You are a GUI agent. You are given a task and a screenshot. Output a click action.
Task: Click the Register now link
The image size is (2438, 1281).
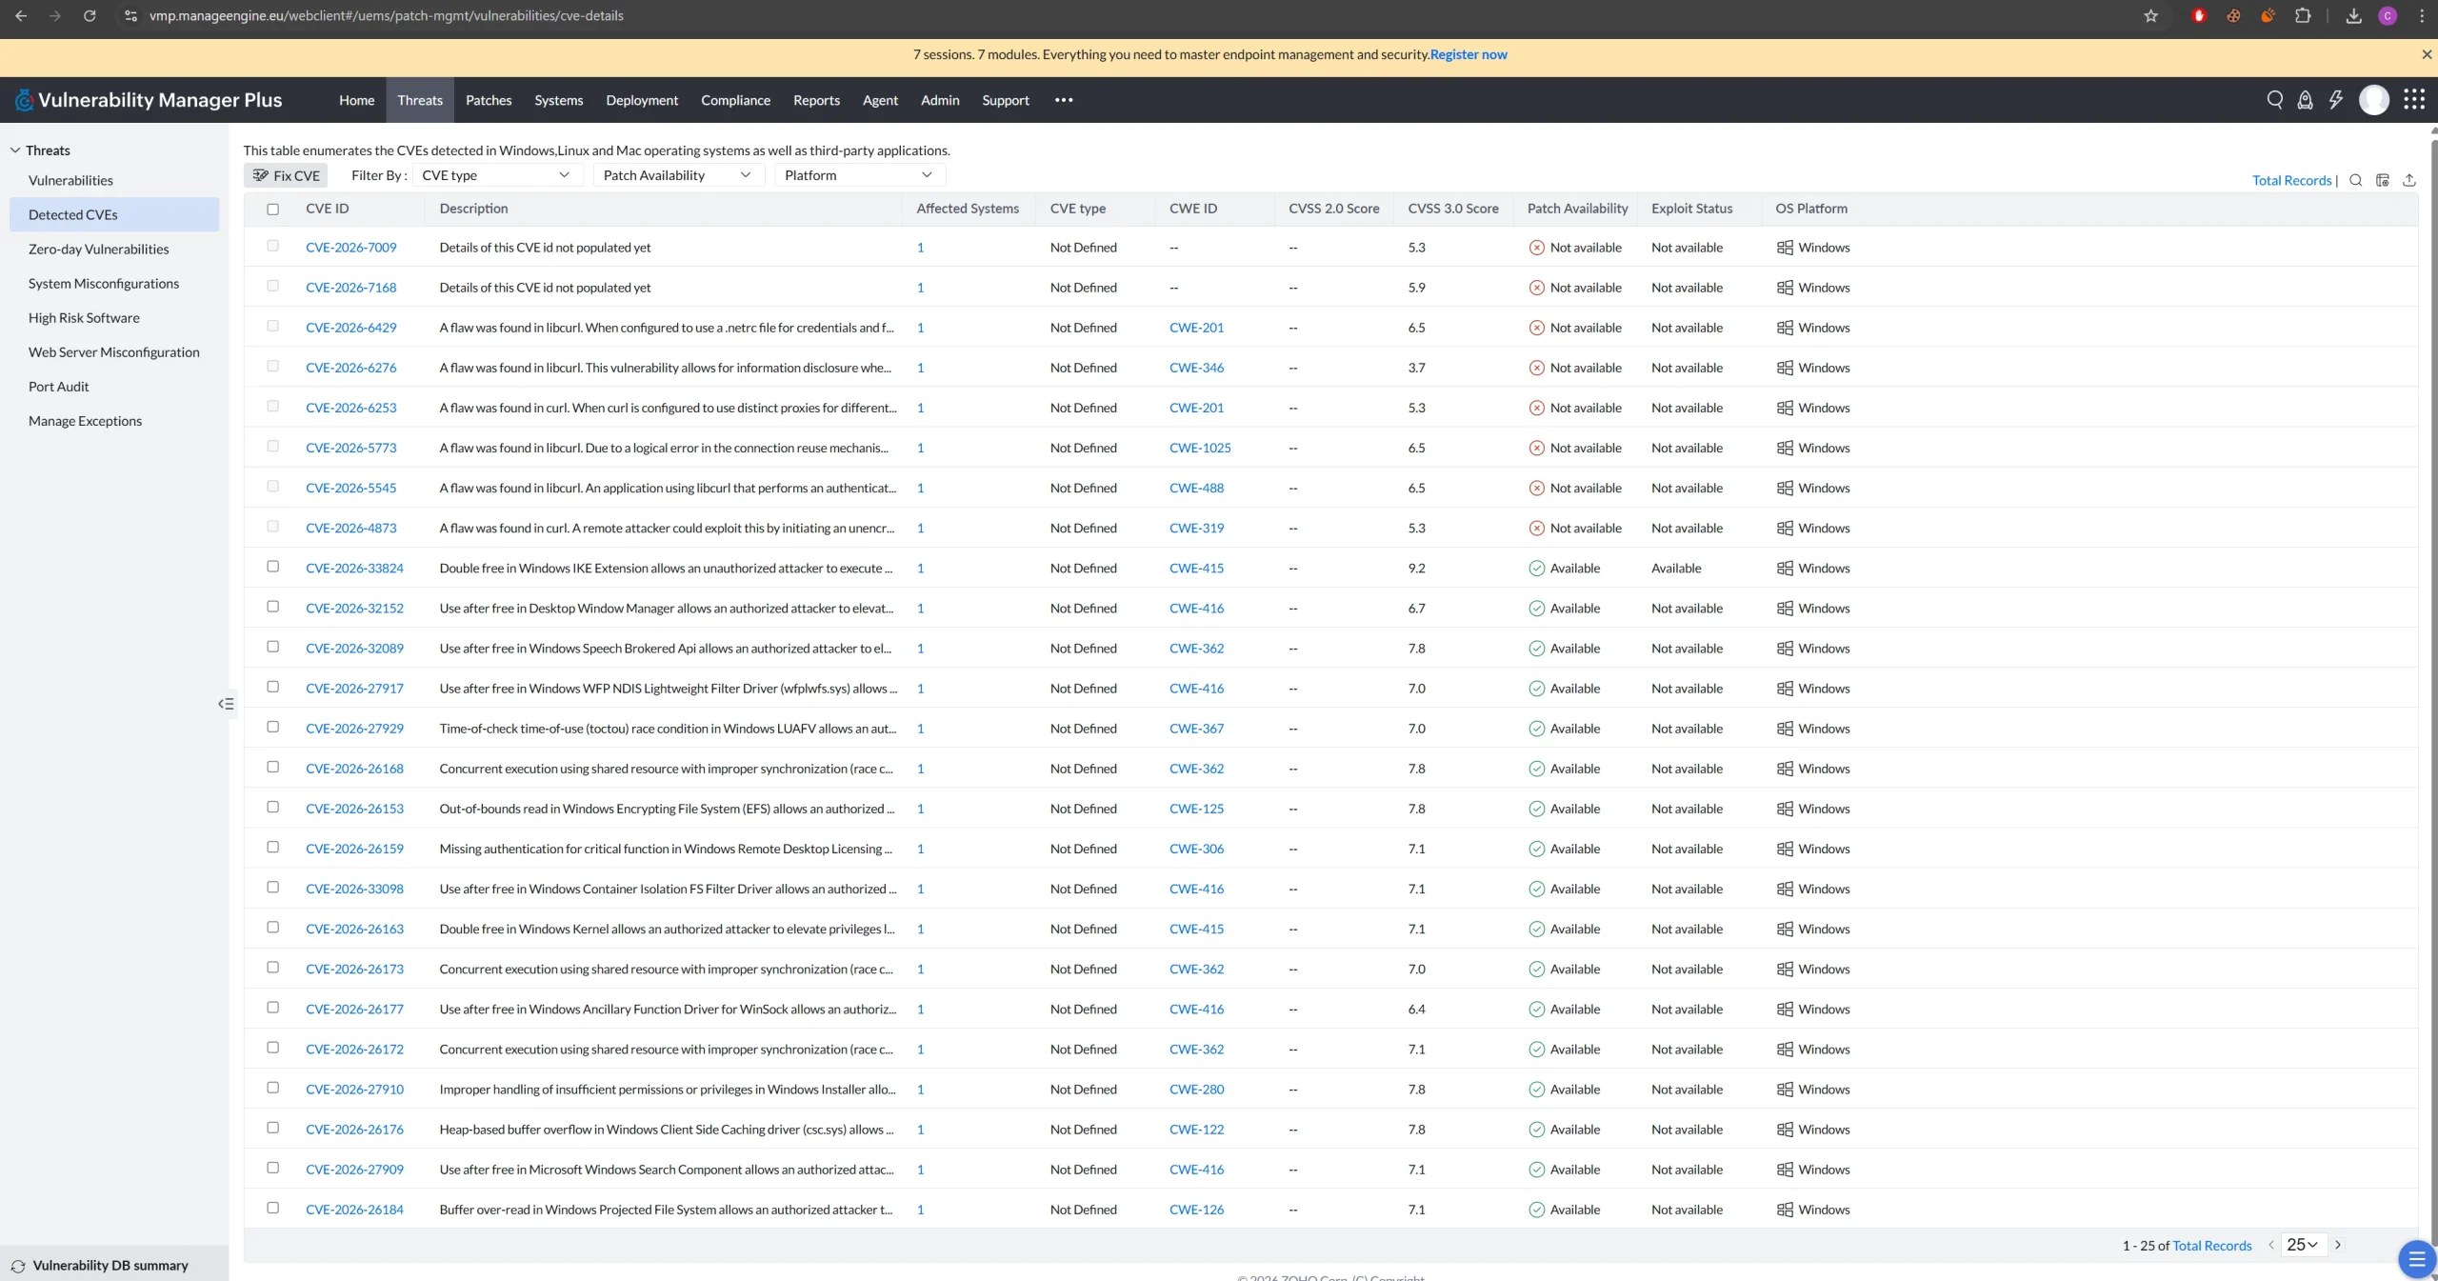(1469, 54)
